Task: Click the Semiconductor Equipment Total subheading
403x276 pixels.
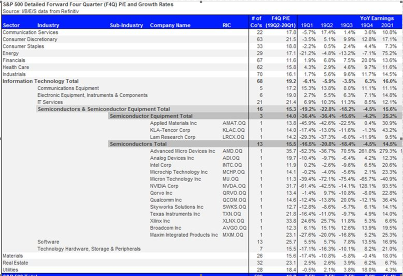Action: coord(151,116)
